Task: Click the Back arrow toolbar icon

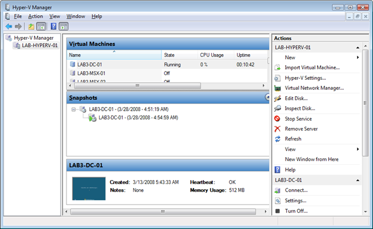Action: pyautogui.click(x=9, y=26)
